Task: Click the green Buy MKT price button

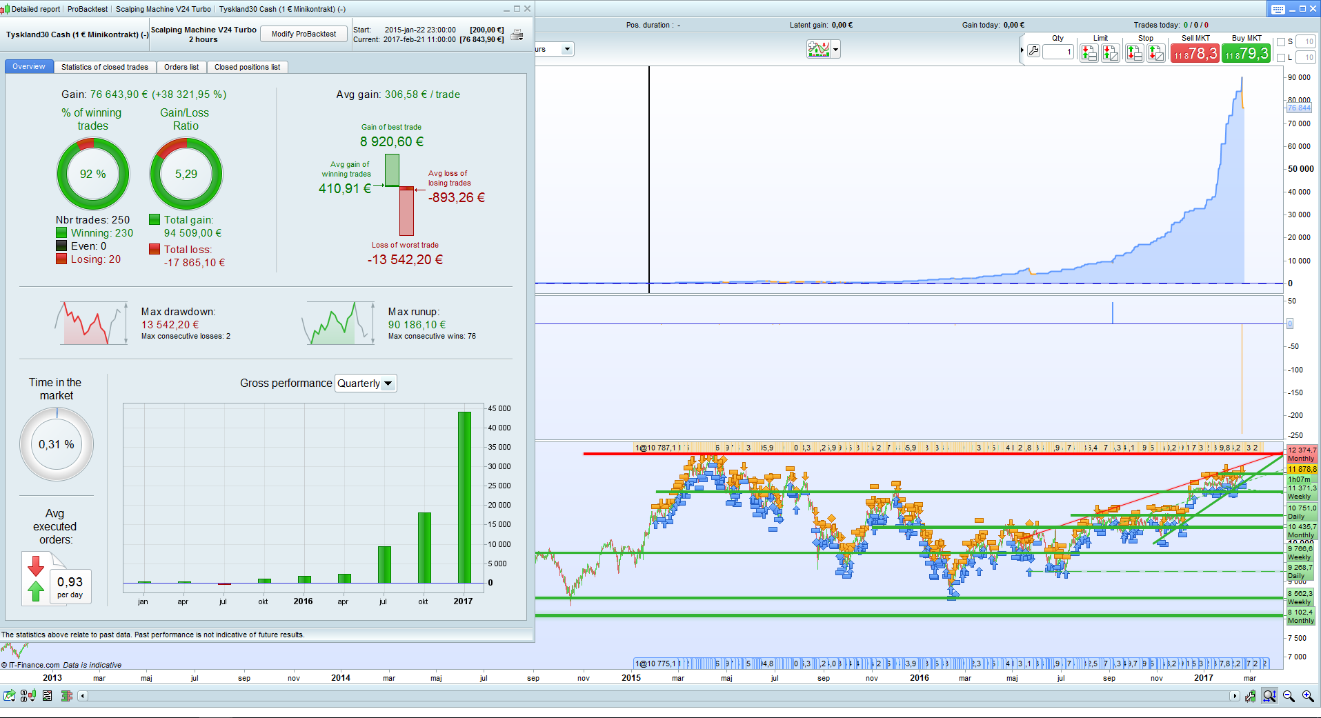Action: click(1246, 54)
